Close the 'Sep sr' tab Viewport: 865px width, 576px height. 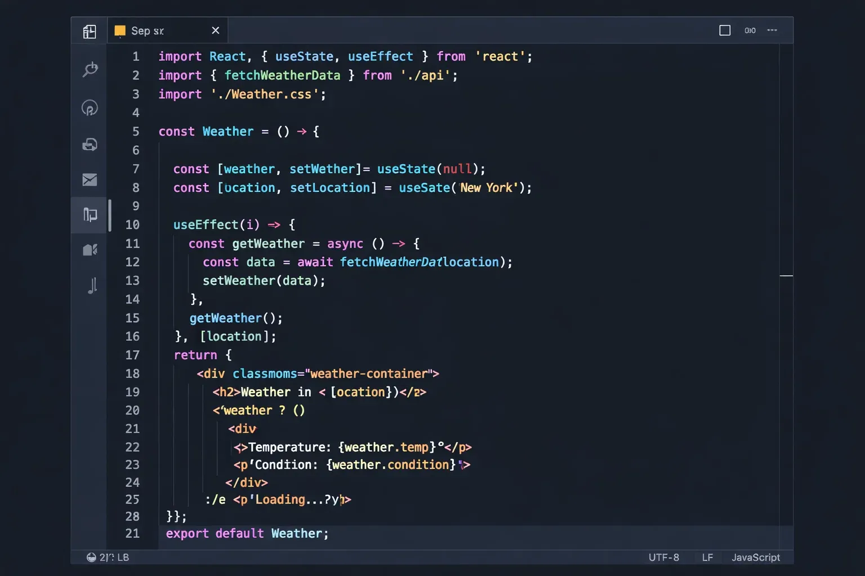tap(215, 30)
